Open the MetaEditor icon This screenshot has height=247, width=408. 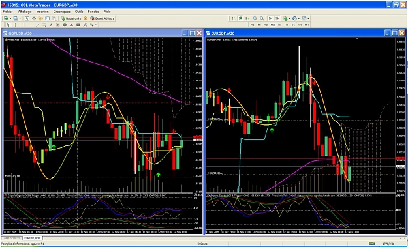86,18
